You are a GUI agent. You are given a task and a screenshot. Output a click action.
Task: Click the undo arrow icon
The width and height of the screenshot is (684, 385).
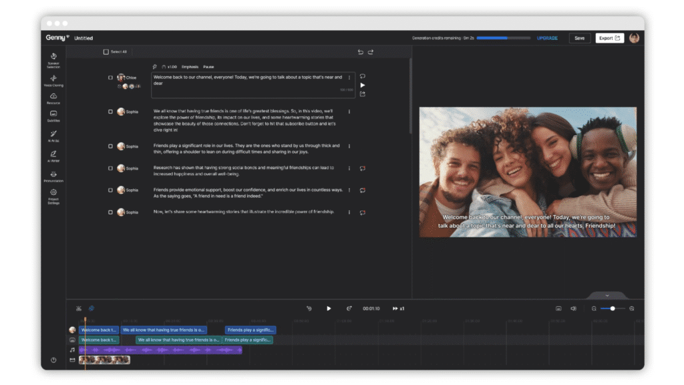pyautogui.click(x=361, y=52)
